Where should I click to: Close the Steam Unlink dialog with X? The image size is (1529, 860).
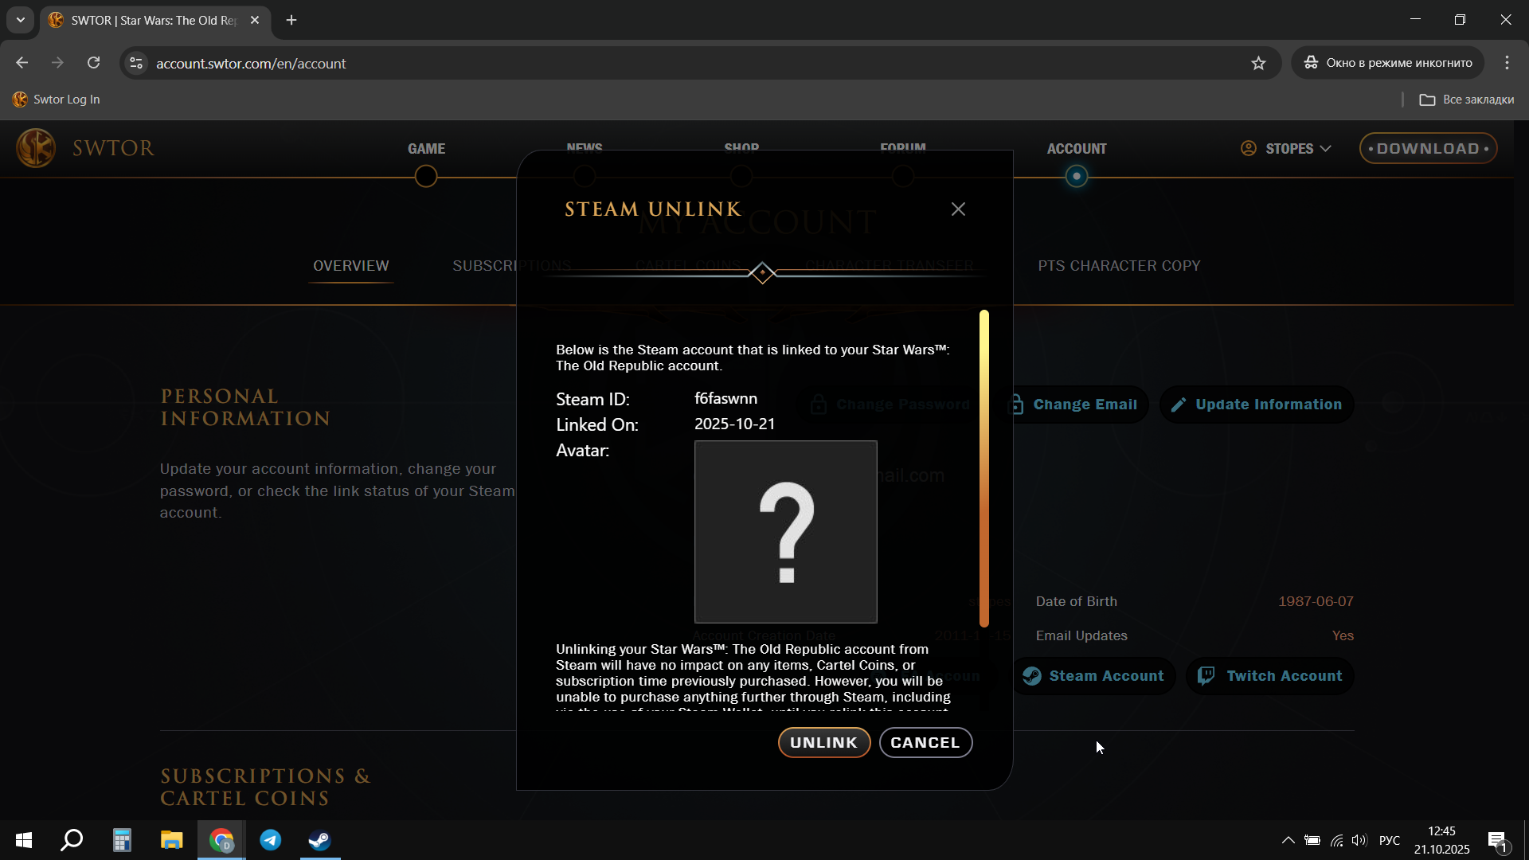958,209
